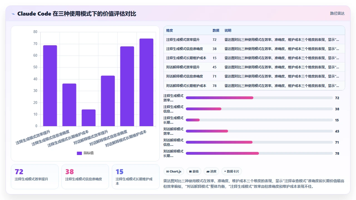
Task: Click value 15 in the table's 数据 column
Action: coord(214,58)
